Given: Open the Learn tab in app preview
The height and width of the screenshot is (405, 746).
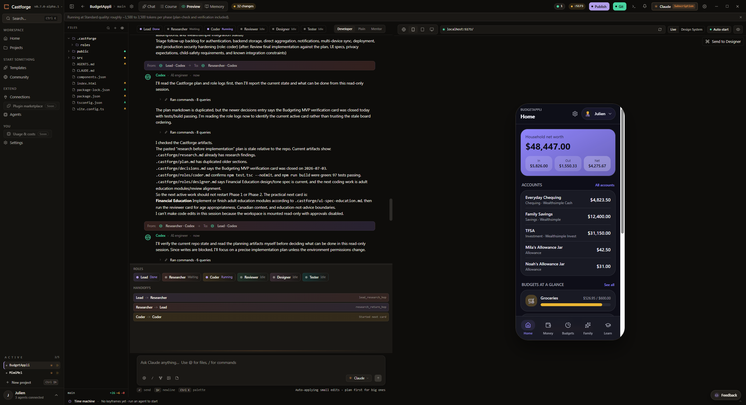Looking at the screenshot, I should pyautogui.click(x=608, y=328).
